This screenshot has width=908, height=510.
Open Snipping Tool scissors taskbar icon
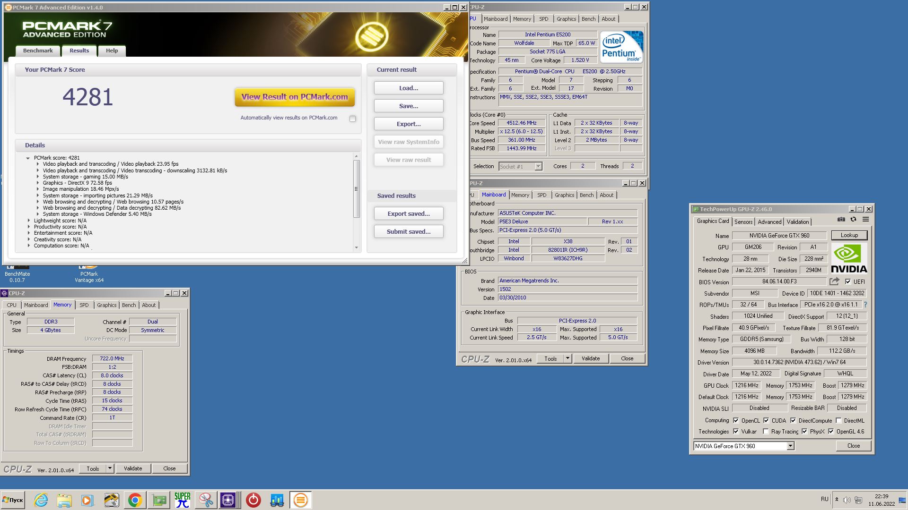click(x=206, y=500)
